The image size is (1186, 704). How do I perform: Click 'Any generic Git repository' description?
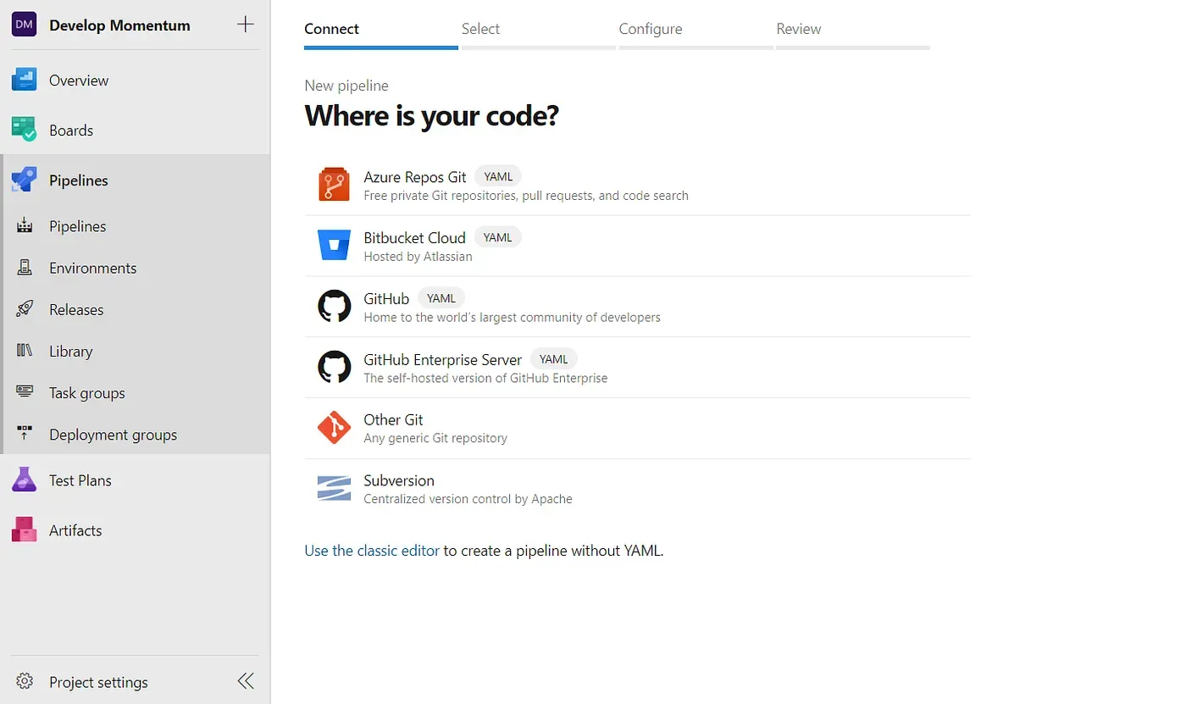pyautogui.click(x=435, y=438)
